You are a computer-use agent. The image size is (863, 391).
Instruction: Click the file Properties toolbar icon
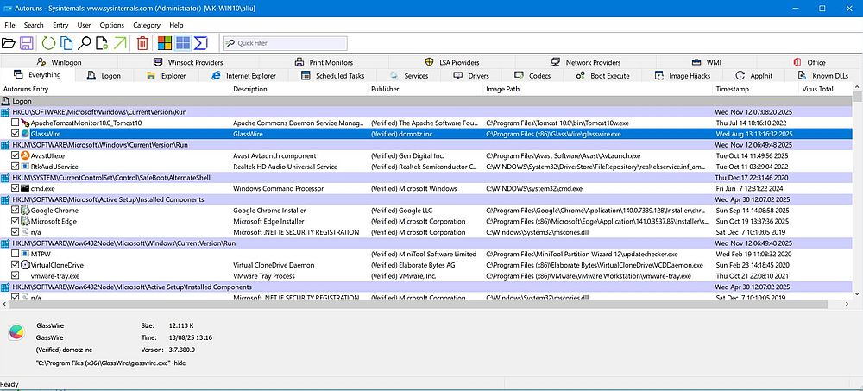coord(102,43)
